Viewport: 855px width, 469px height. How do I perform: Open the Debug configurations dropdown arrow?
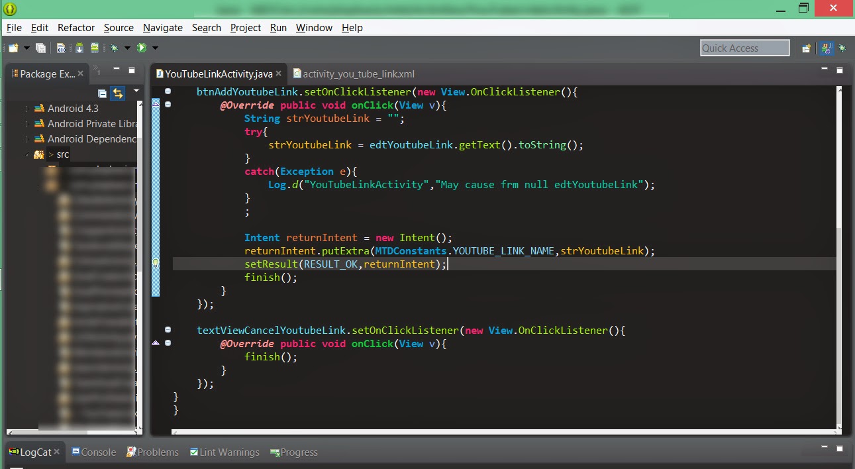[128, 48]
